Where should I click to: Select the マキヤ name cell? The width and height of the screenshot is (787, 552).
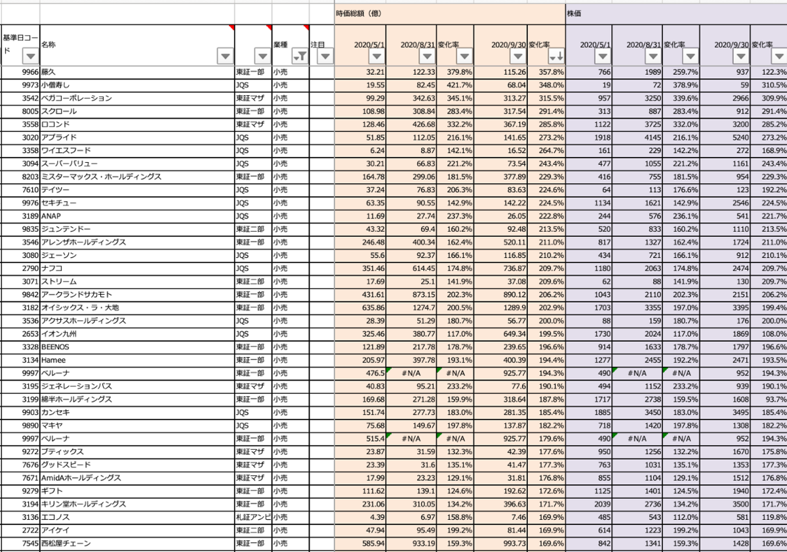(137, 426)
